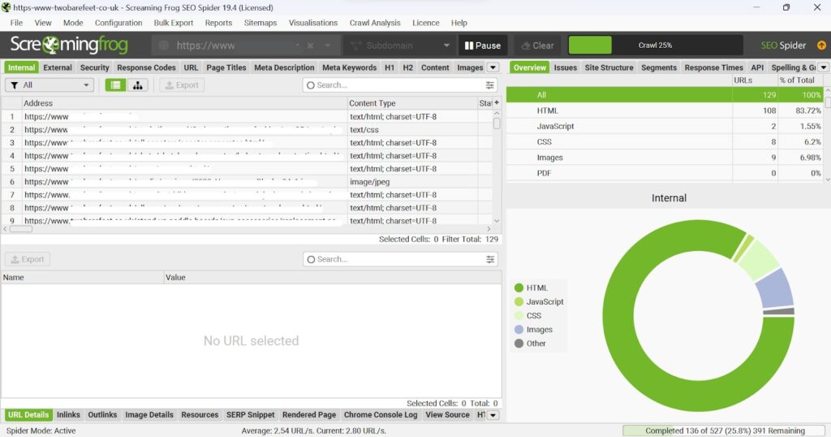Open the URL history dropdown arrow
This screenshot has height=437, width=831.
tap(328, 45)
